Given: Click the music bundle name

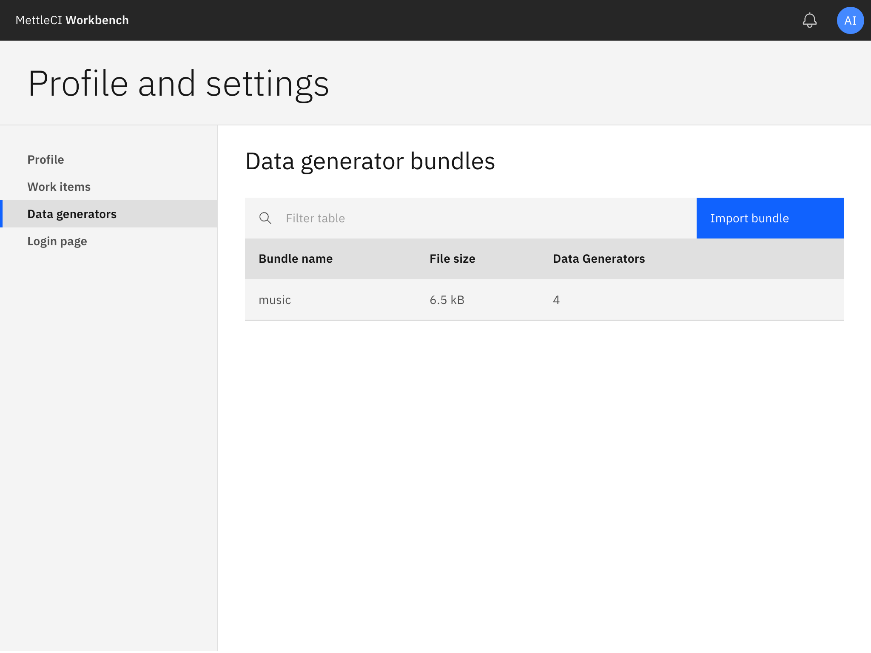Looking at the screenshot, I should coord(274,300).
